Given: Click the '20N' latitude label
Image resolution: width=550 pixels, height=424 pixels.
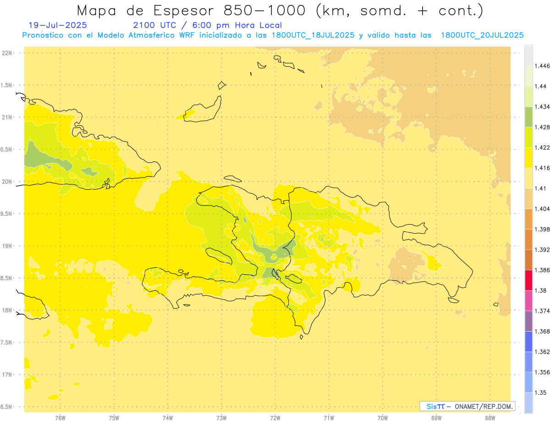Looking at the screenshot, I should 7,182.
